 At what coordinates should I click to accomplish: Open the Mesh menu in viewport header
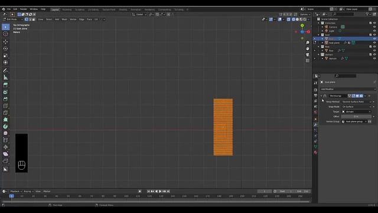point(64,20)
